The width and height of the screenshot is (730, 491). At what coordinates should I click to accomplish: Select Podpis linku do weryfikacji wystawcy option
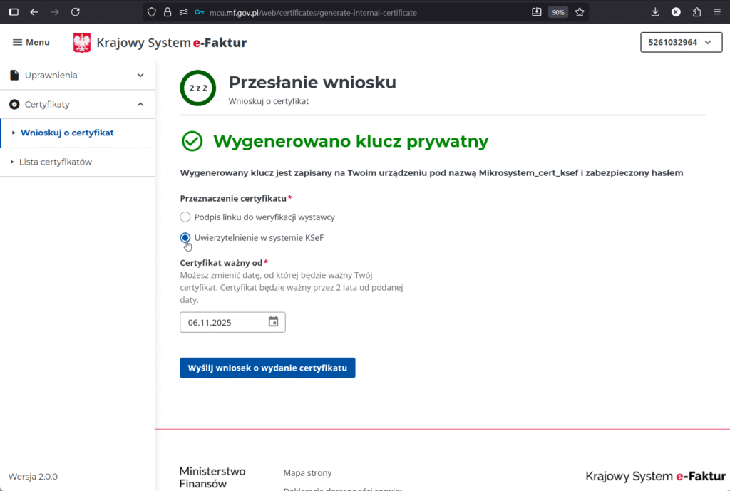[x=185, y=217]
